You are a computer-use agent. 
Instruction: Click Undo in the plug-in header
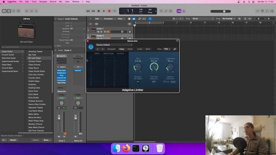click(140, 49)
